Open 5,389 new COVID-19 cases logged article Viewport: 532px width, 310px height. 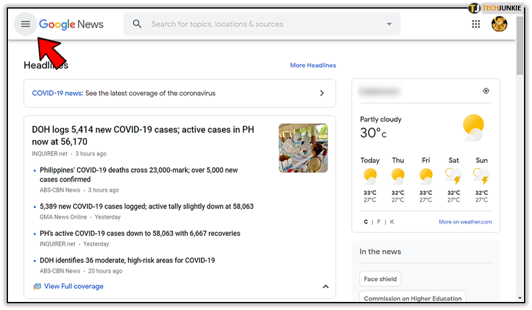[146, 206]
